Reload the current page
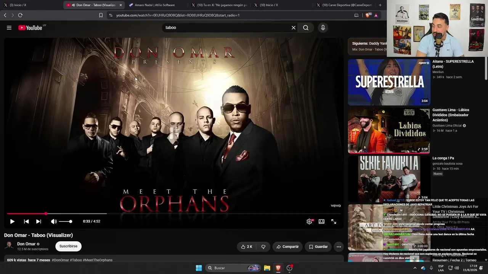The height and width of the screenshot is (274, 488). (x=20, y=15)
